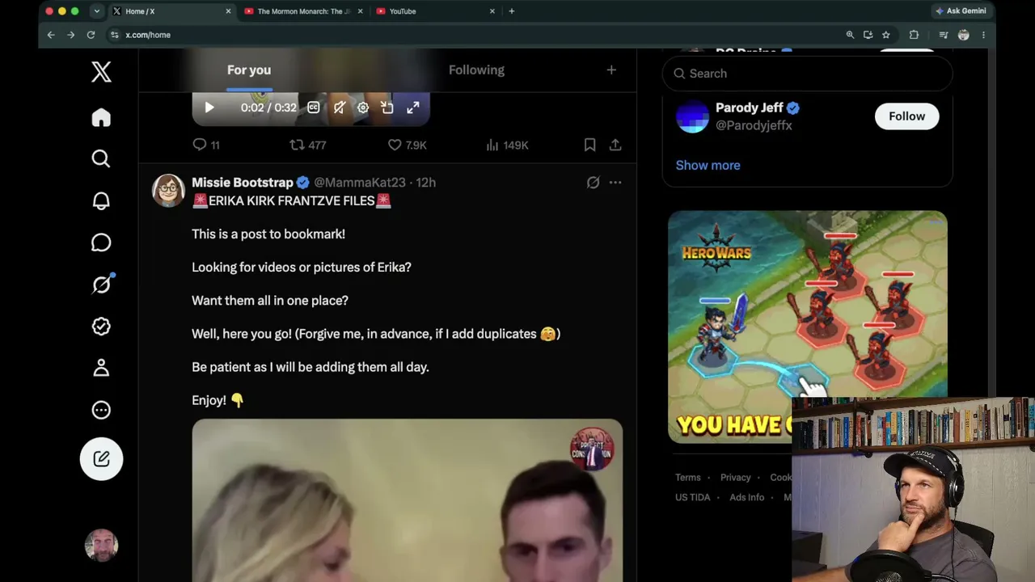1035x582 pixels.
Task: Toggle closed captions on the video
Action: point(314,108)
